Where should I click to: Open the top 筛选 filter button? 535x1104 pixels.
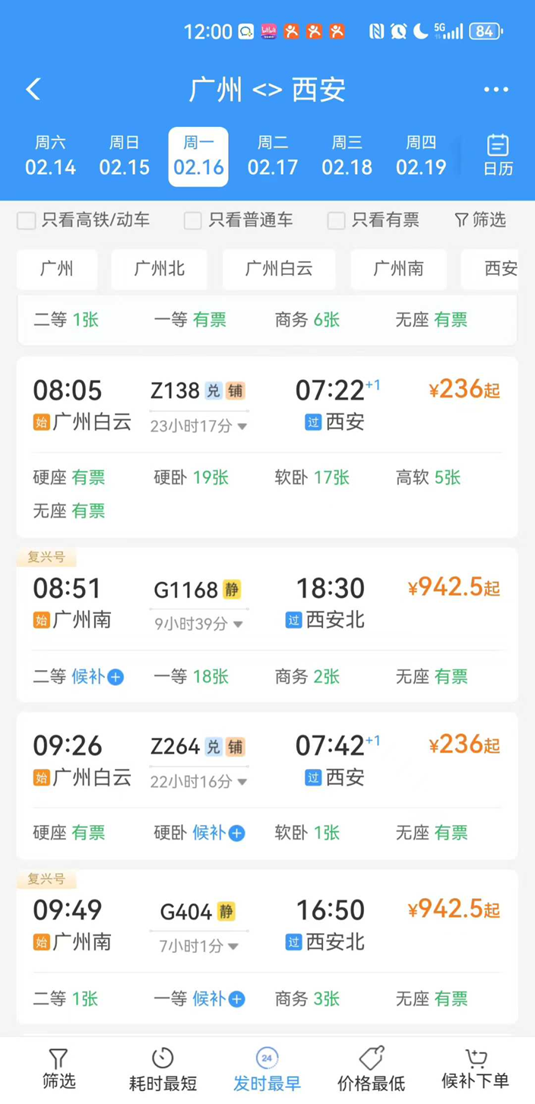click(x=480, y=220)
